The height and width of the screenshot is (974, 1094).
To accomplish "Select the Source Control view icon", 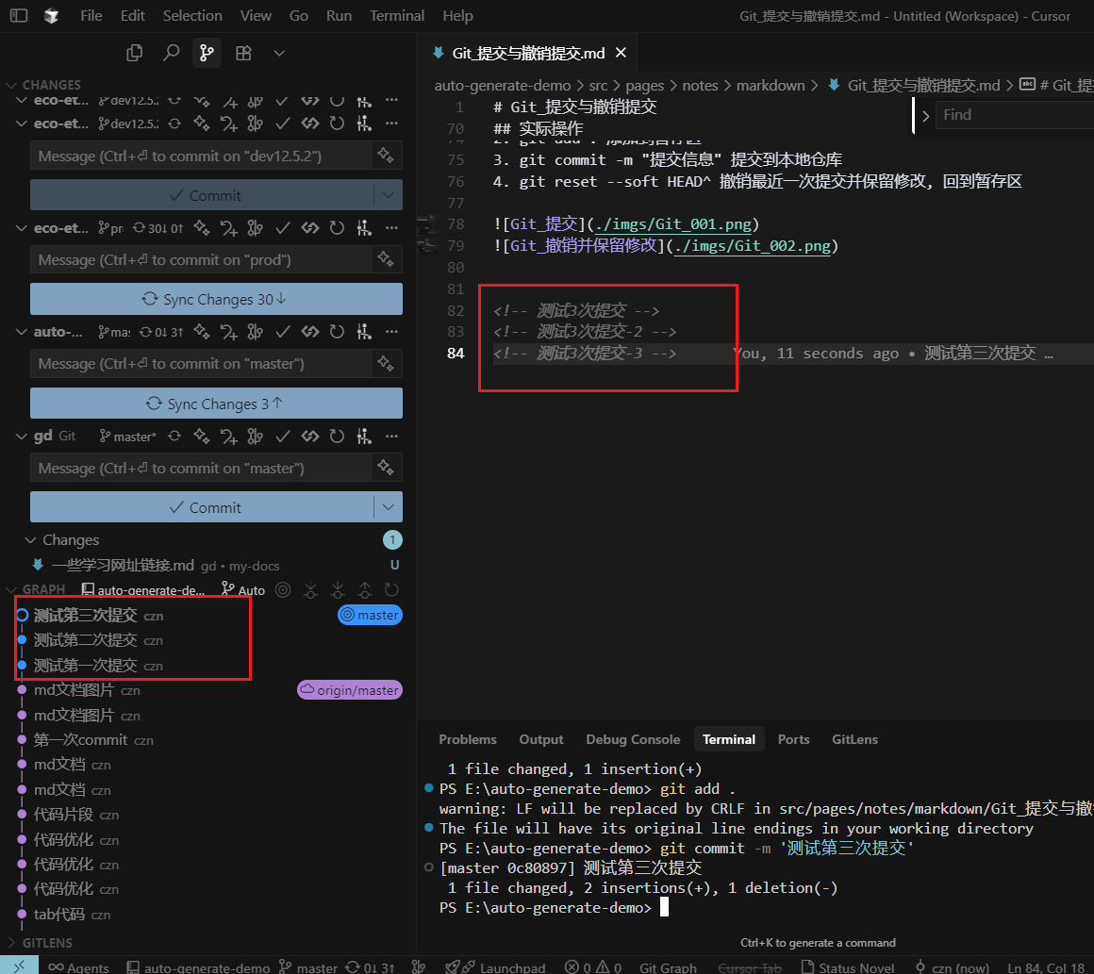I will tap(207, 53).
